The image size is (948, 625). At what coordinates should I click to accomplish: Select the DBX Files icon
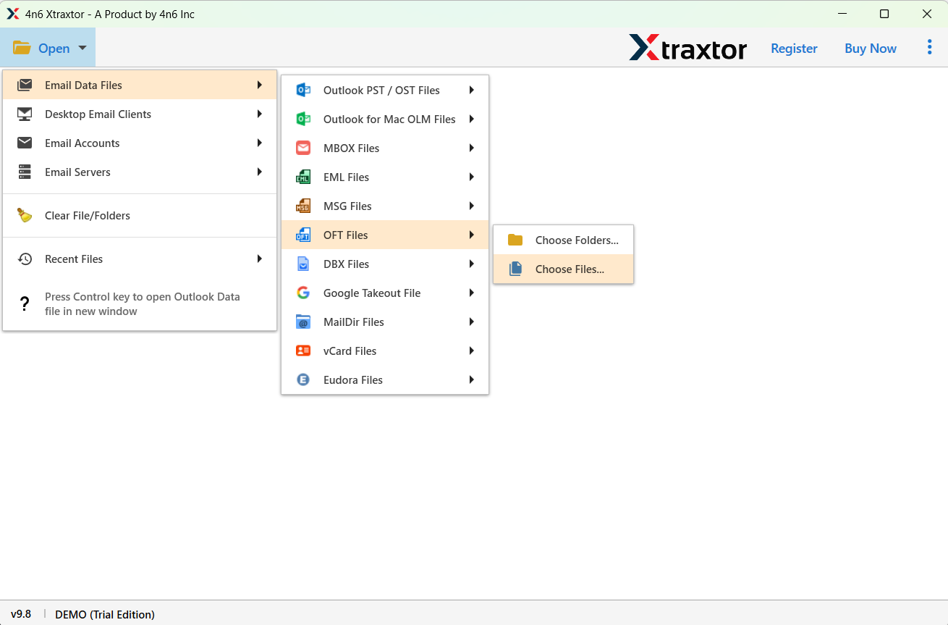pos(302,264)
